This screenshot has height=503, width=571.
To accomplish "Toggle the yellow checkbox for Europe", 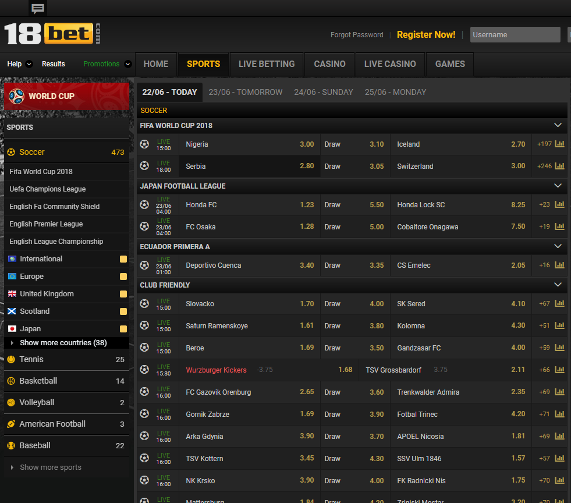I will coord(123,277).
